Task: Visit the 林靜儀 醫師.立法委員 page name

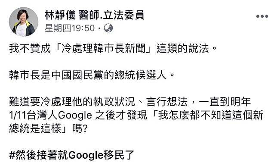Action: point(95,15)
